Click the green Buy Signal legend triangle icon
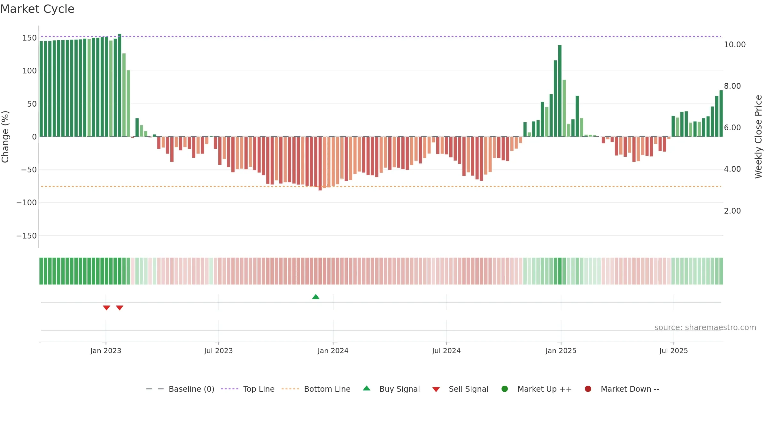 [367, 388]
